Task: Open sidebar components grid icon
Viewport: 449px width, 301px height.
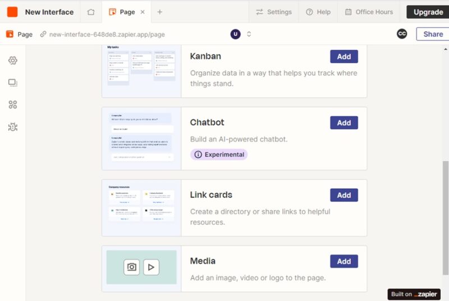Action: tap(12, 104)
